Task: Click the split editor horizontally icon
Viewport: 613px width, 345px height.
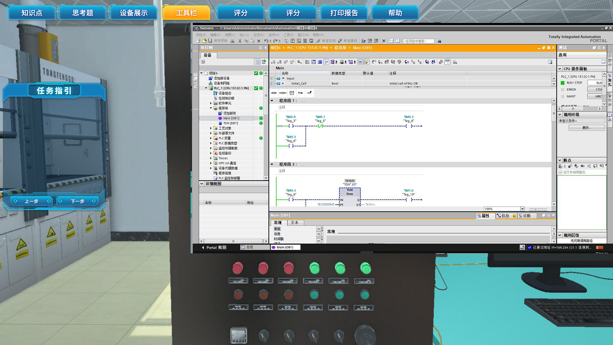Action: [x=391, y=41]
